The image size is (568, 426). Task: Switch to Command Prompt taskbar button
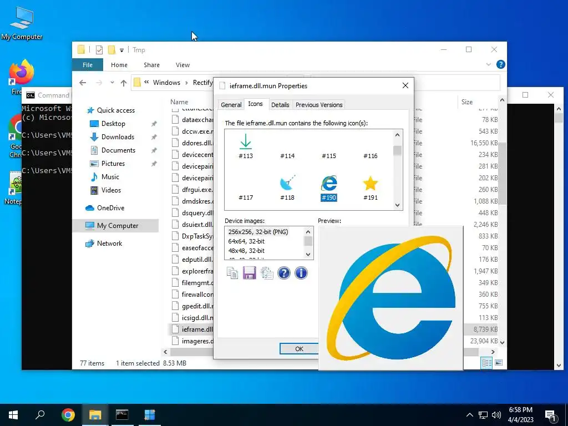pyautogui.click(x=122, y=415)
